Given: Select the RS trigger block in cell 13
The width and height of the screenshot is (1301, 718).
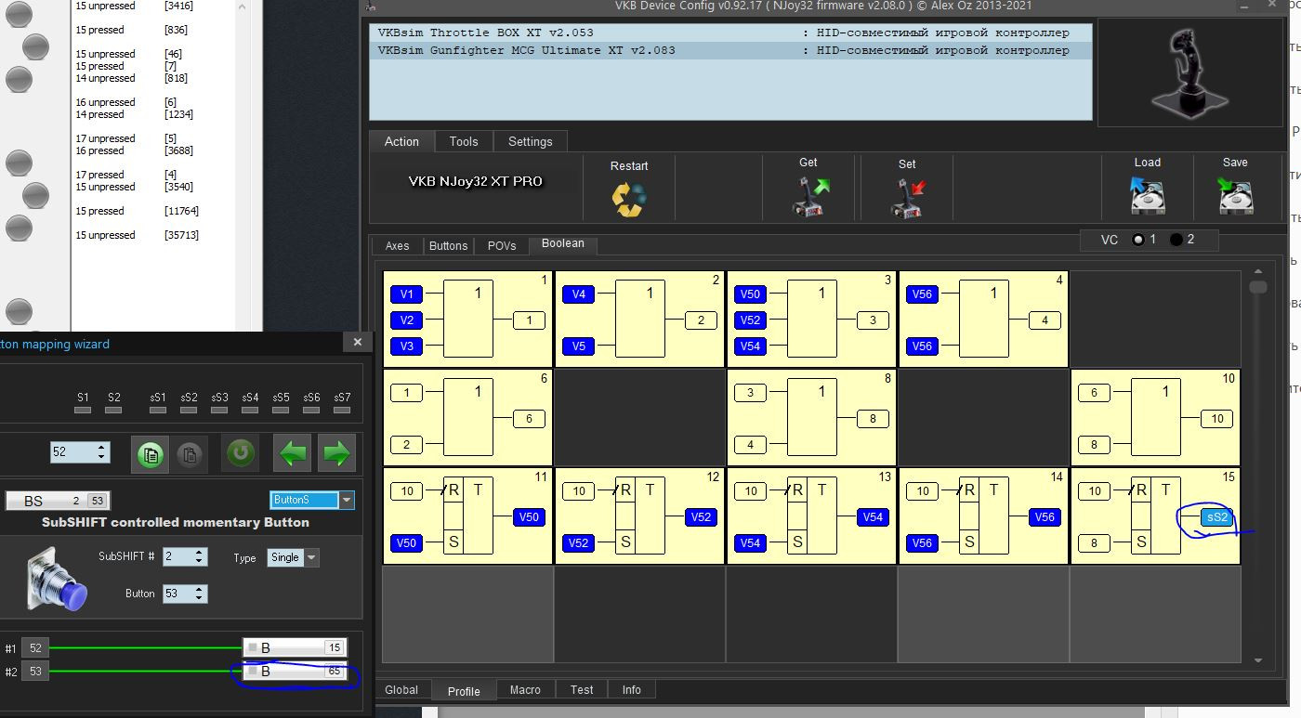Looking at the screenshot, I should pos(813,516).
